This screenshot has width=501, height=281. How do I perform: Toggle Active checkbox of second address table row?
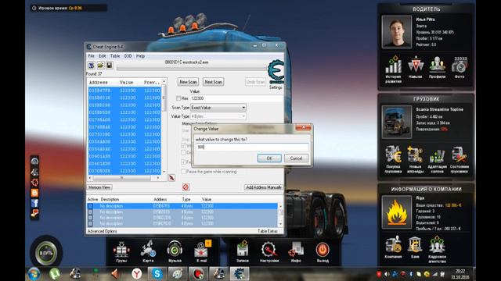[91, 212]
